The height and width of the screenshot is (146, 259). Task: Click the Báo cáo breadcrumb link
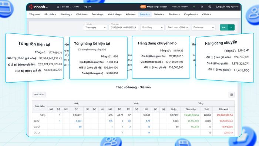click(65, 7)
